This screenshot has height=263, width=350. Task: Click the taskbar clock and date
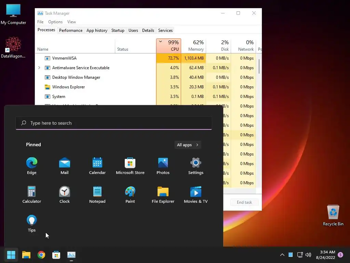[x=326, y=255]
